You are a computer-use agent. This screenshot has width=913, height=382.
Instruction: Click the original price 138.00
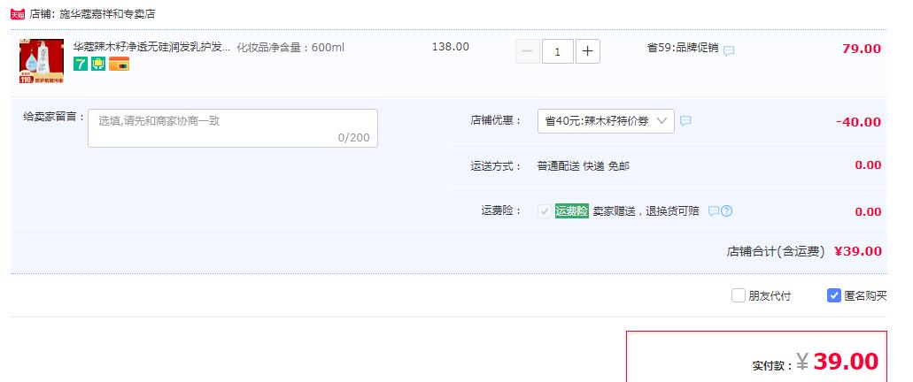click(451, 47)
